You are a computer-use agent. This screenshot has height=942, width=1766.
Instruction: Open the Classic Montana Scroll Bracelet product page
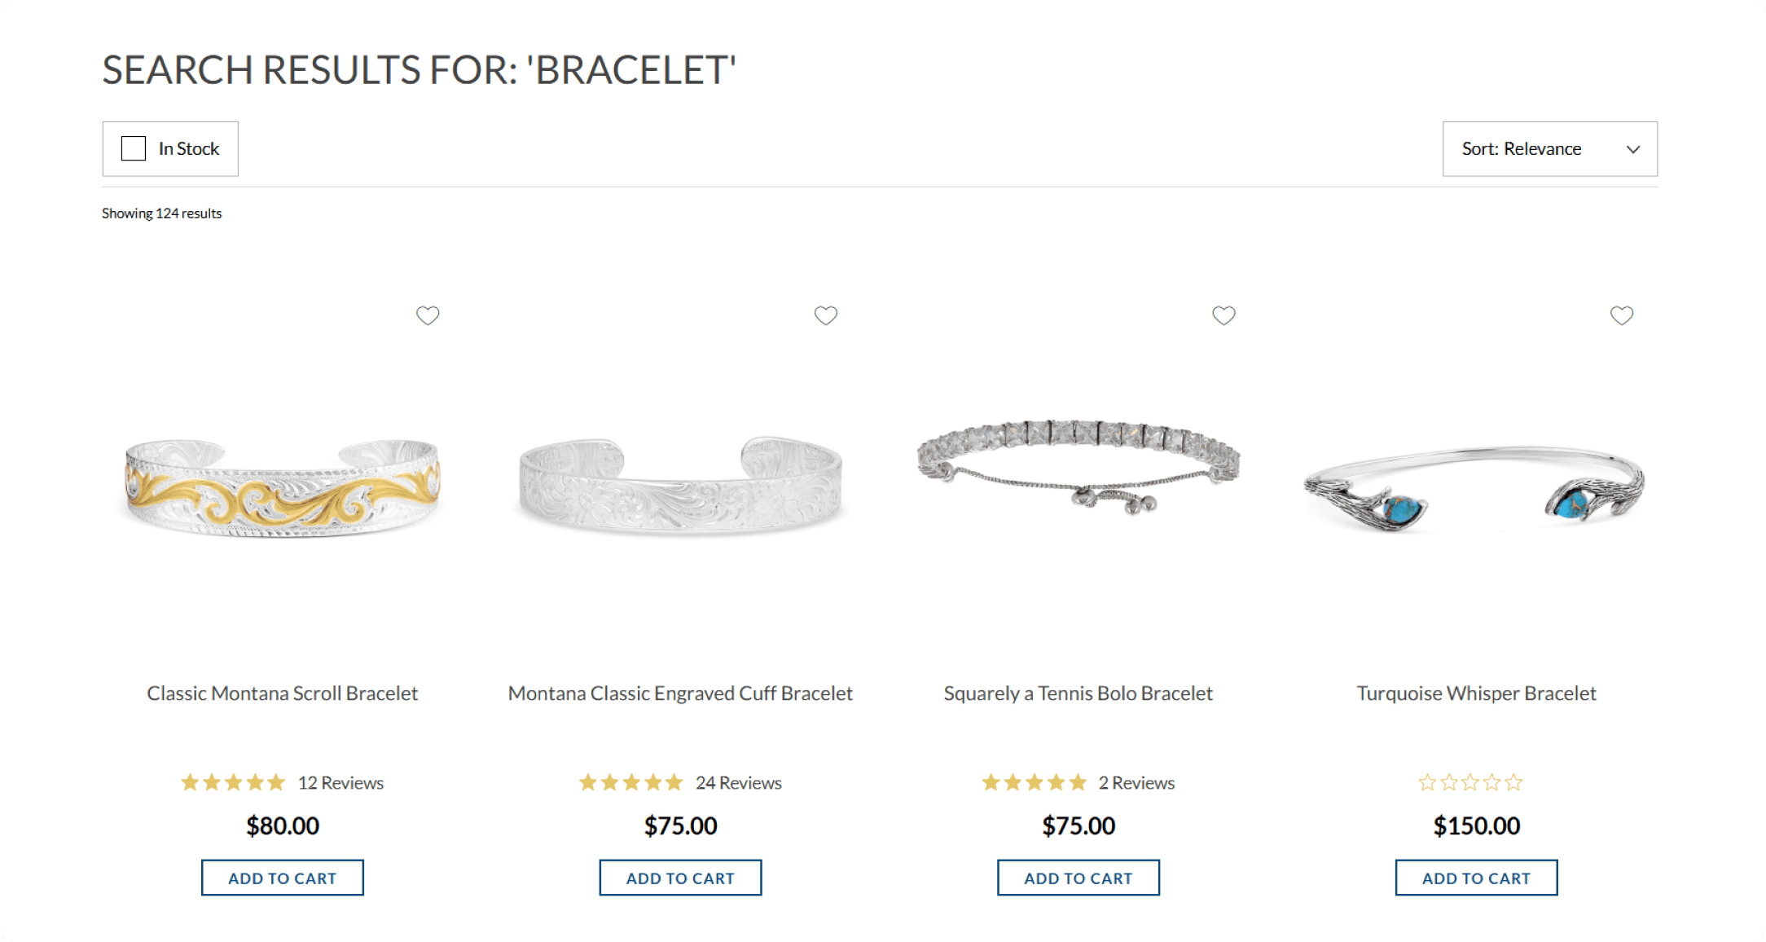point(282,693)
